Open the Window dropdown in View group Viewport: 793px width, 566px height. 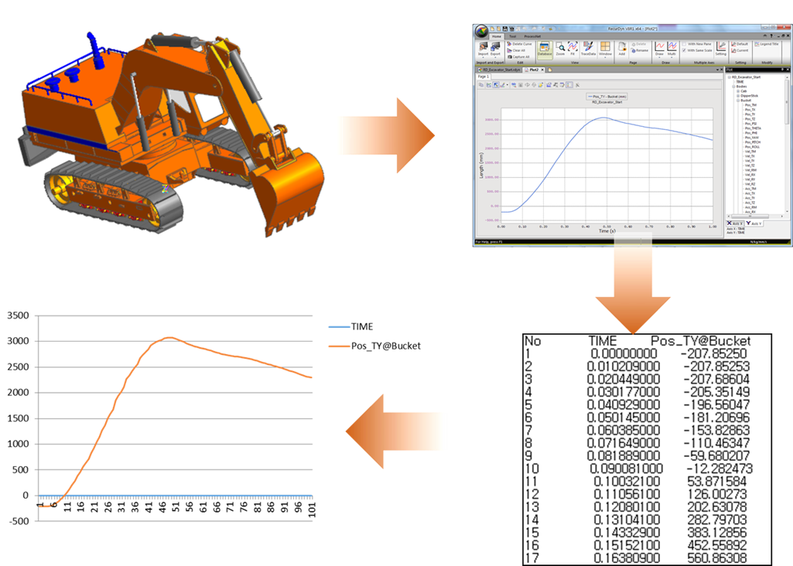[x=605, y=49]
